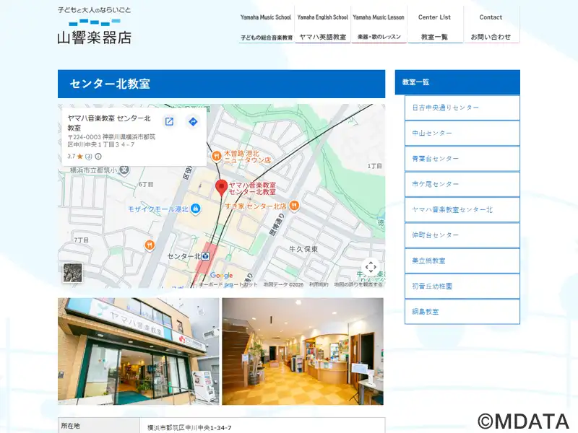Open 仲町台センター link

point(462,235)
